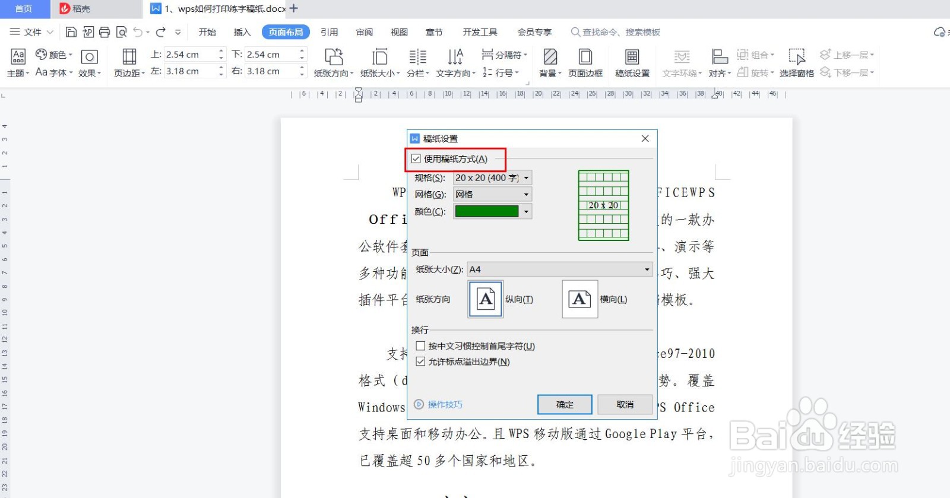
Task: Open the 主题 theme icon
Action: [18, 56]
